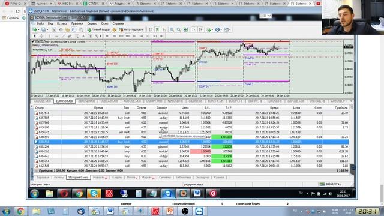
Task: Show the Market Watch window icon
Action: click(53, 29)
